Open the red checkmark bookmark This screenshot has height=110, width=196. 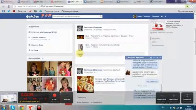[30, 11]
